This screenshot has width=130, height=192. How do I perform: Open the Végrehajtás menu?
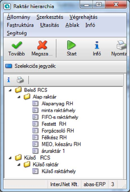[84, 17]
